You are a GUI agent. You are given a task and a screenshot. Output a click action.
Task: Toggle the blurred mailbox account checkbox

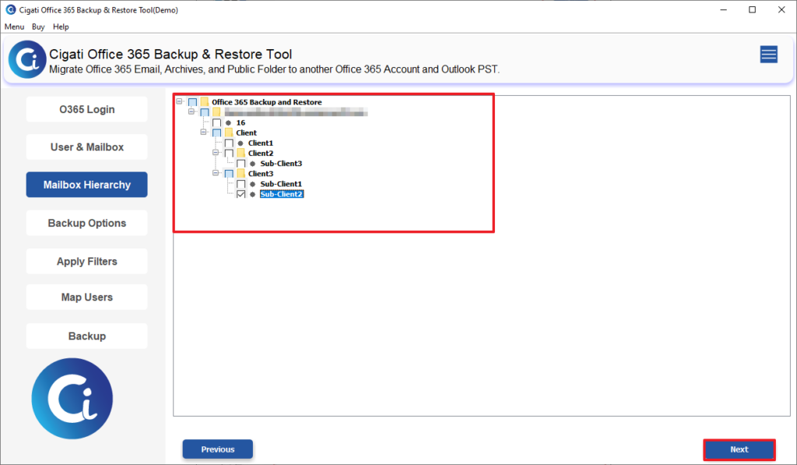(205, 112)
